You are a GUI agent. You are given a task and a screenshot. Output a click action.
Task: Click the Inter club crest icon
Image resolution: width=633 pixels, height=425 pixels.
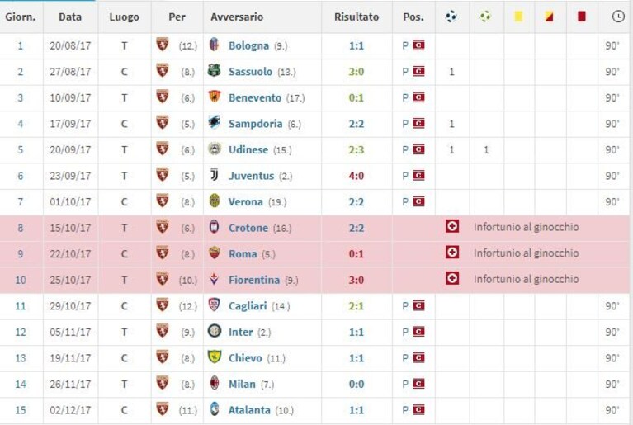tap(215, 331)
